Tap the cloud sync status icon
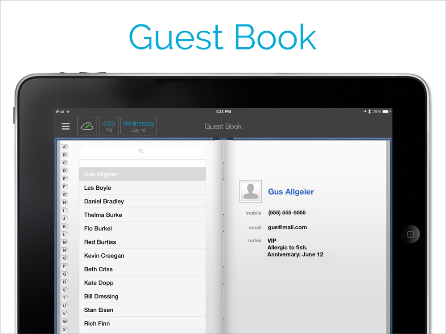Viewport: 446px width, 334px height. pyautogui.click(x=87, y=126)
